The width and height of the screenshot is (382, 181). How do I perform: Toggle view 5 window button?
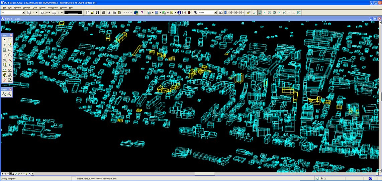click(235, 13)
